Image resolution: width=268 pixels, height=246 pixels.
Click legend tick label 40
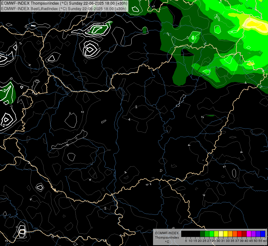click(246, 241)
